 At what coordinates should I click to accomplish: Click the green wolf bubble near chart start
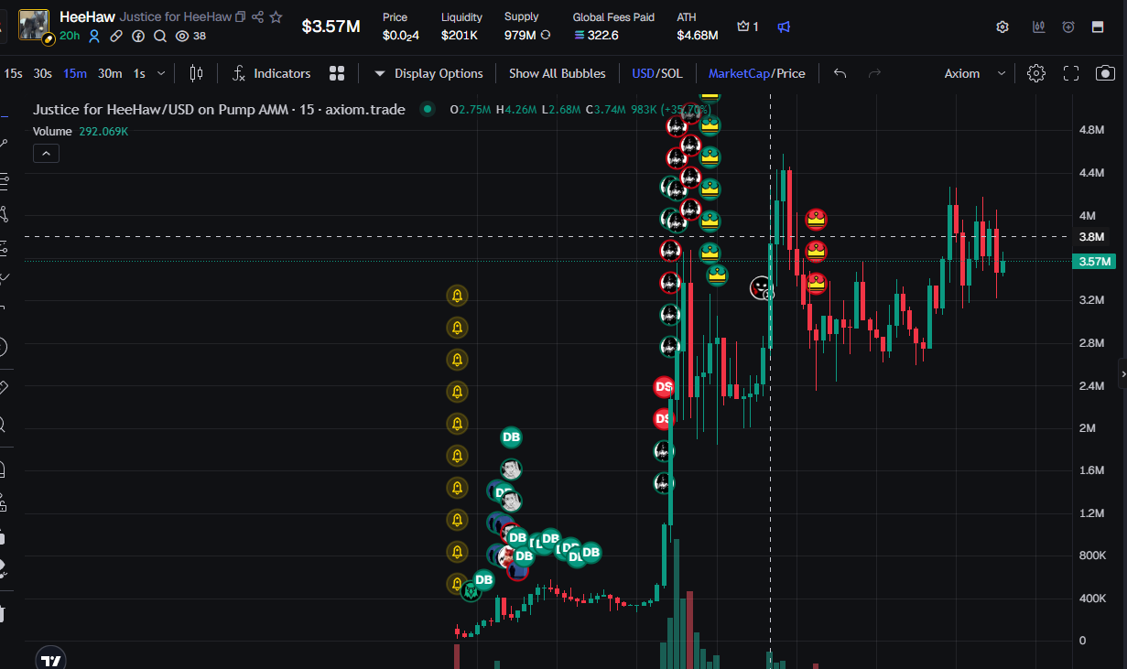click(471, 591)
